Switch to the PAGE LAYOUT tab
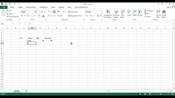175x98 pixels. click(x=31, y=7)
